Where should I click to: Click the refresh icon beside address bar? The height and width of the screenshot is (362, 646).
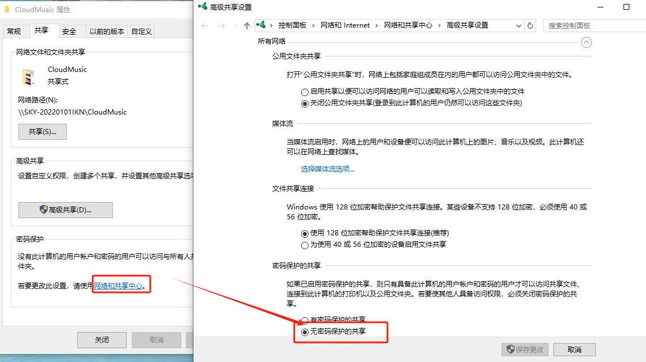point(530,26)
